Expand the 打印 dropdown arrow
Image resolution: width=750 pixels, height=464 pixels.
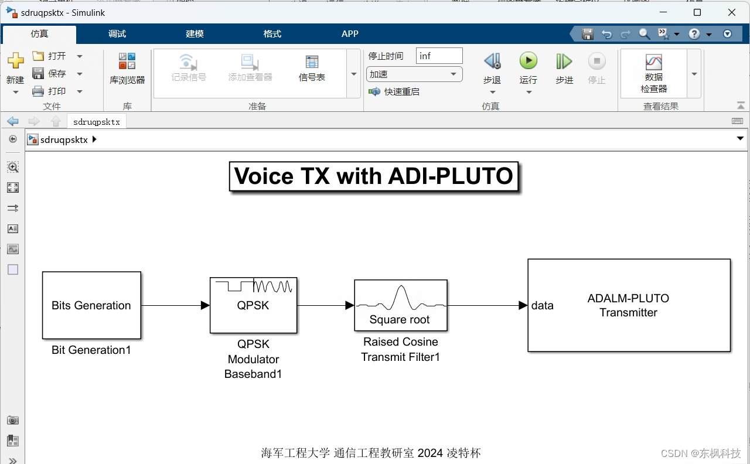[80, 91]
